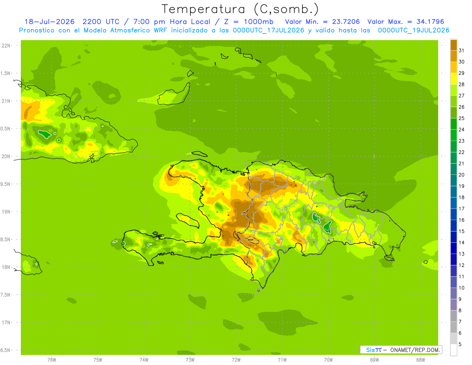Click the blue swatch between 15 and 16
Image resolution: width=472 pixels, height=365 pixels.
coord(454,226)
